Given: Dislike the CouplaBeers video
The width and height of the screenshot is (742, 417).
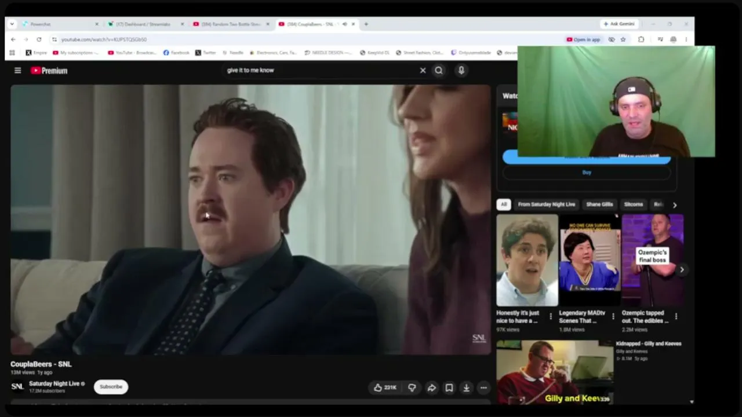Looking at the screenshot, I should point(412,387).
